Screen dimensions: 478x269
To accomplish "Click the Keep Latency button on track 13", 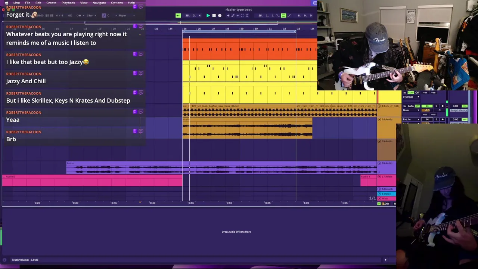I will coord(459,110).
